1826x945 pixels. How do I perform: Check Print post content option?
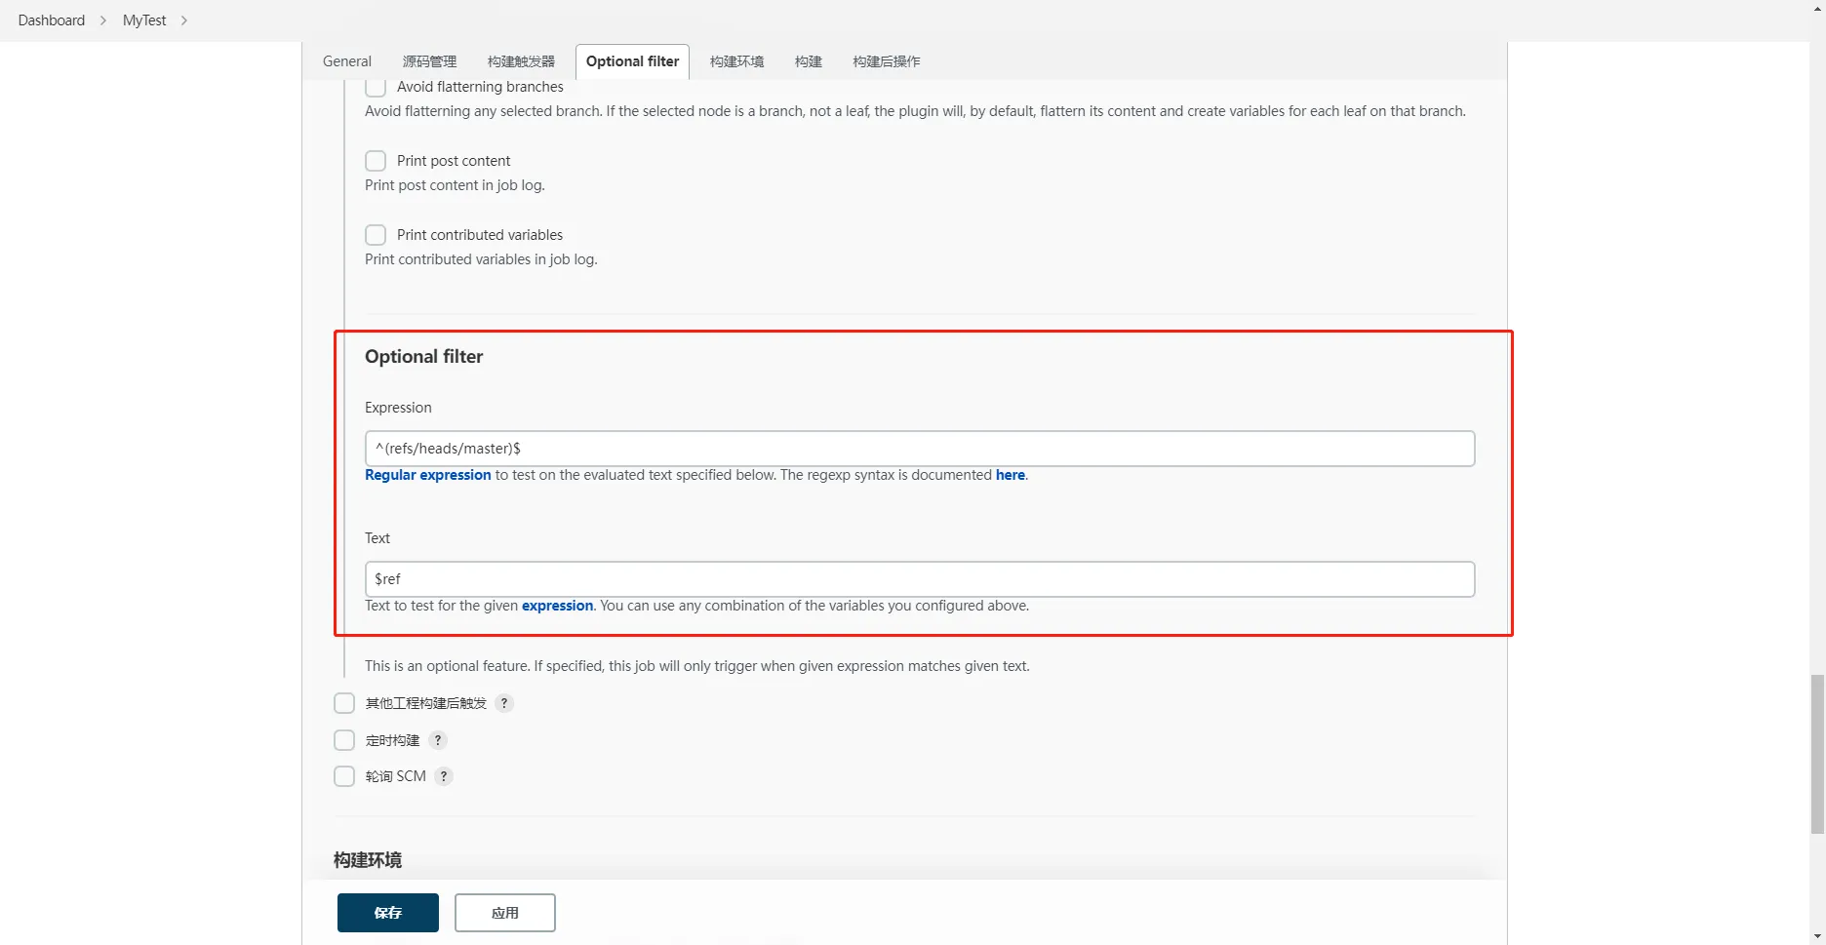[376, 161]
